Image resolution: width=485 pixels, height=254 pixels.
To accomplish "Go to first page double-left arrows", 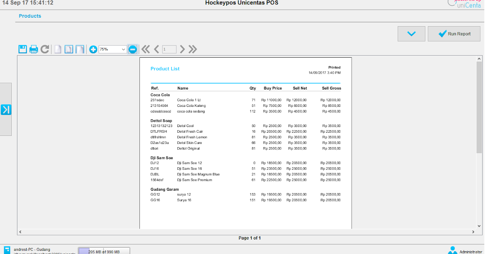I will pyautogui.click(x=145, y=49).
